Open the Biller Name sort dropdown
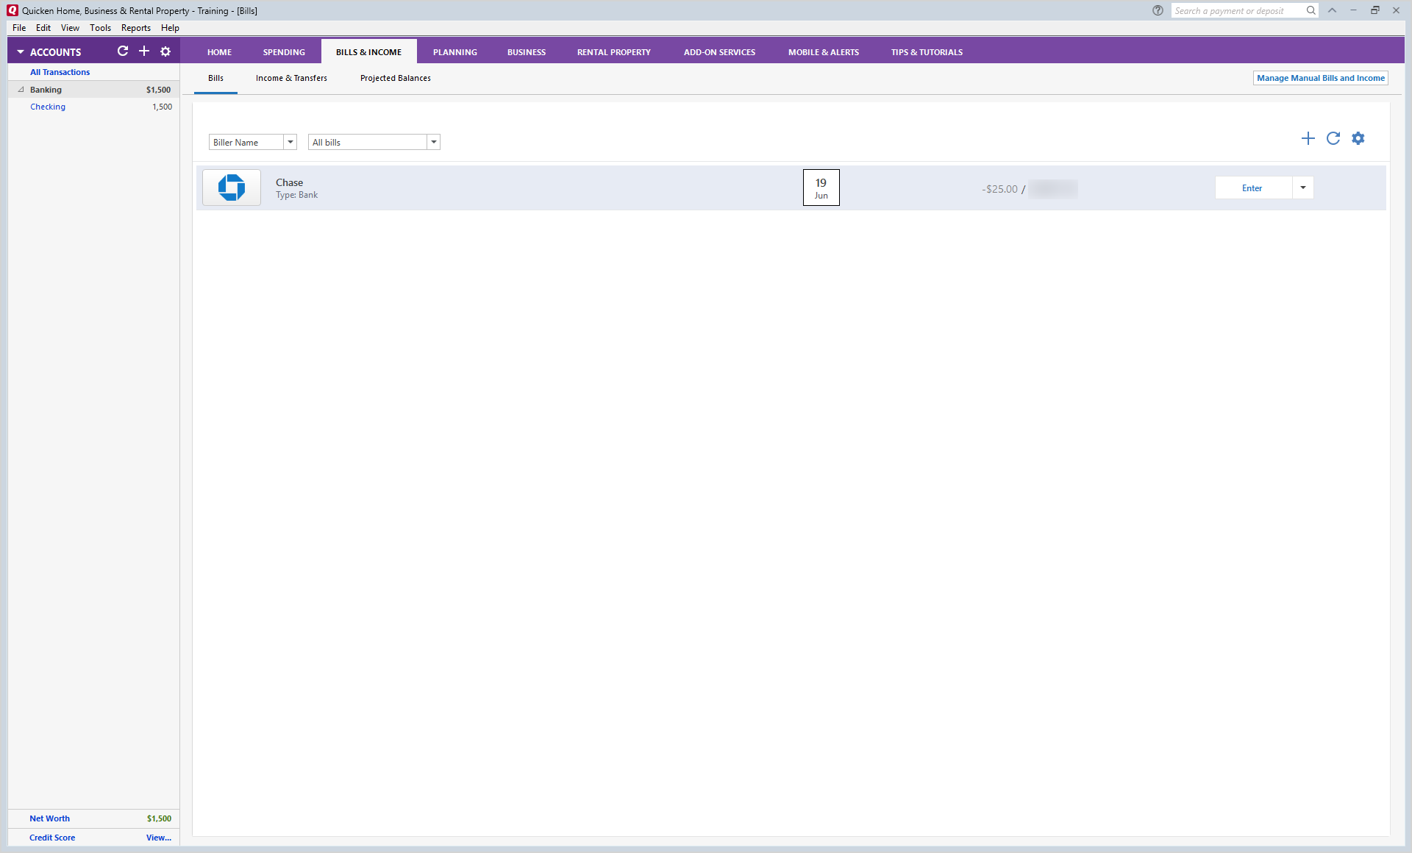The width and height of the screenshot is (1412, 853). pyautogui.click(x=290, y=142)
